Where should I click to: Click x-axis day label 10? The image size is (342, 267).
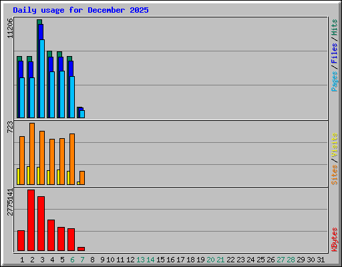[x=110, y=260]
